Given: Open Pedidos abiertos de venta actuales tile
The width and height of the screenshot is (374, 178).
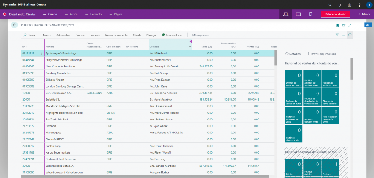Looking at the screenshot, I should click(x=312, y=79).
